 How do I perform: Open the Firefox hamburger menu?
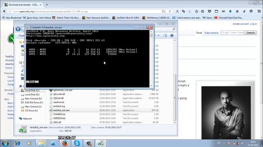point(259,11)
